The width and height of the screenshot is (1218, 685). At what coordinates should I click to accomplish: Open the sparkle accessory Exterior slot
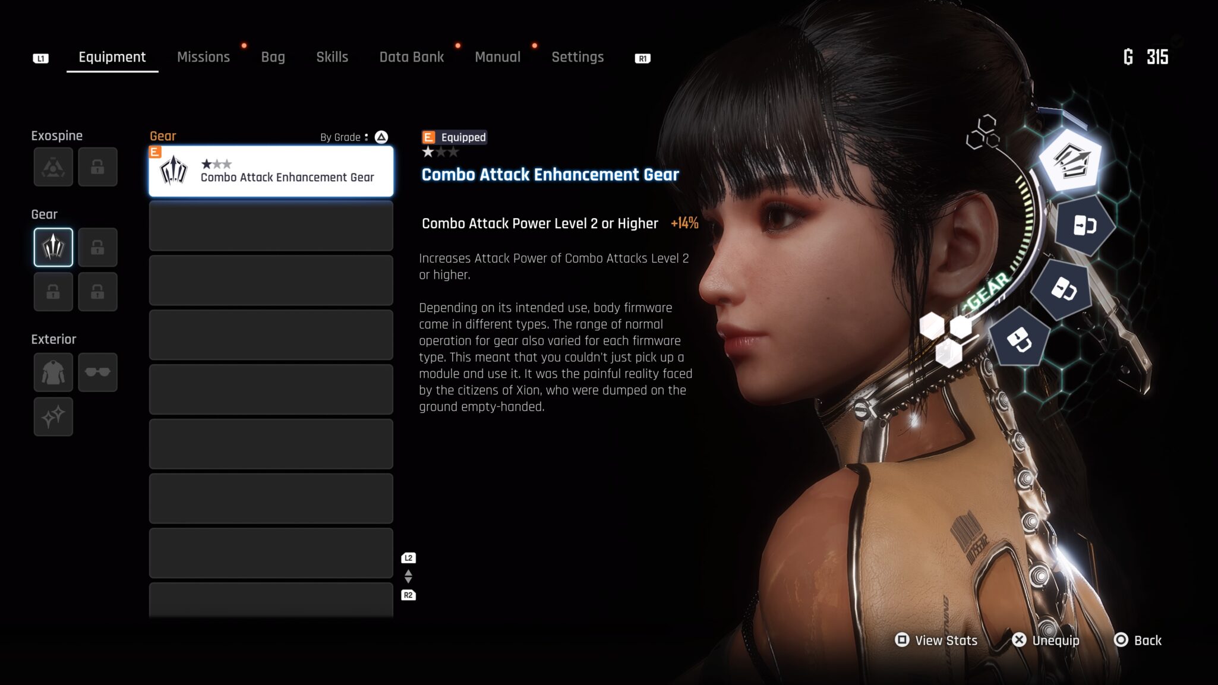(53, 417)
